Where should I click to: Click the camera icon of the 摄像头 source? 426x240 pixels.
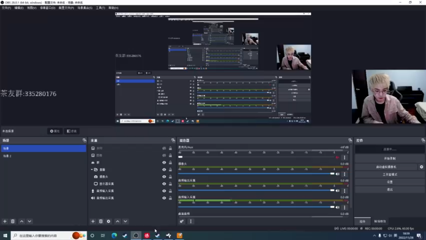click(96, 177)
